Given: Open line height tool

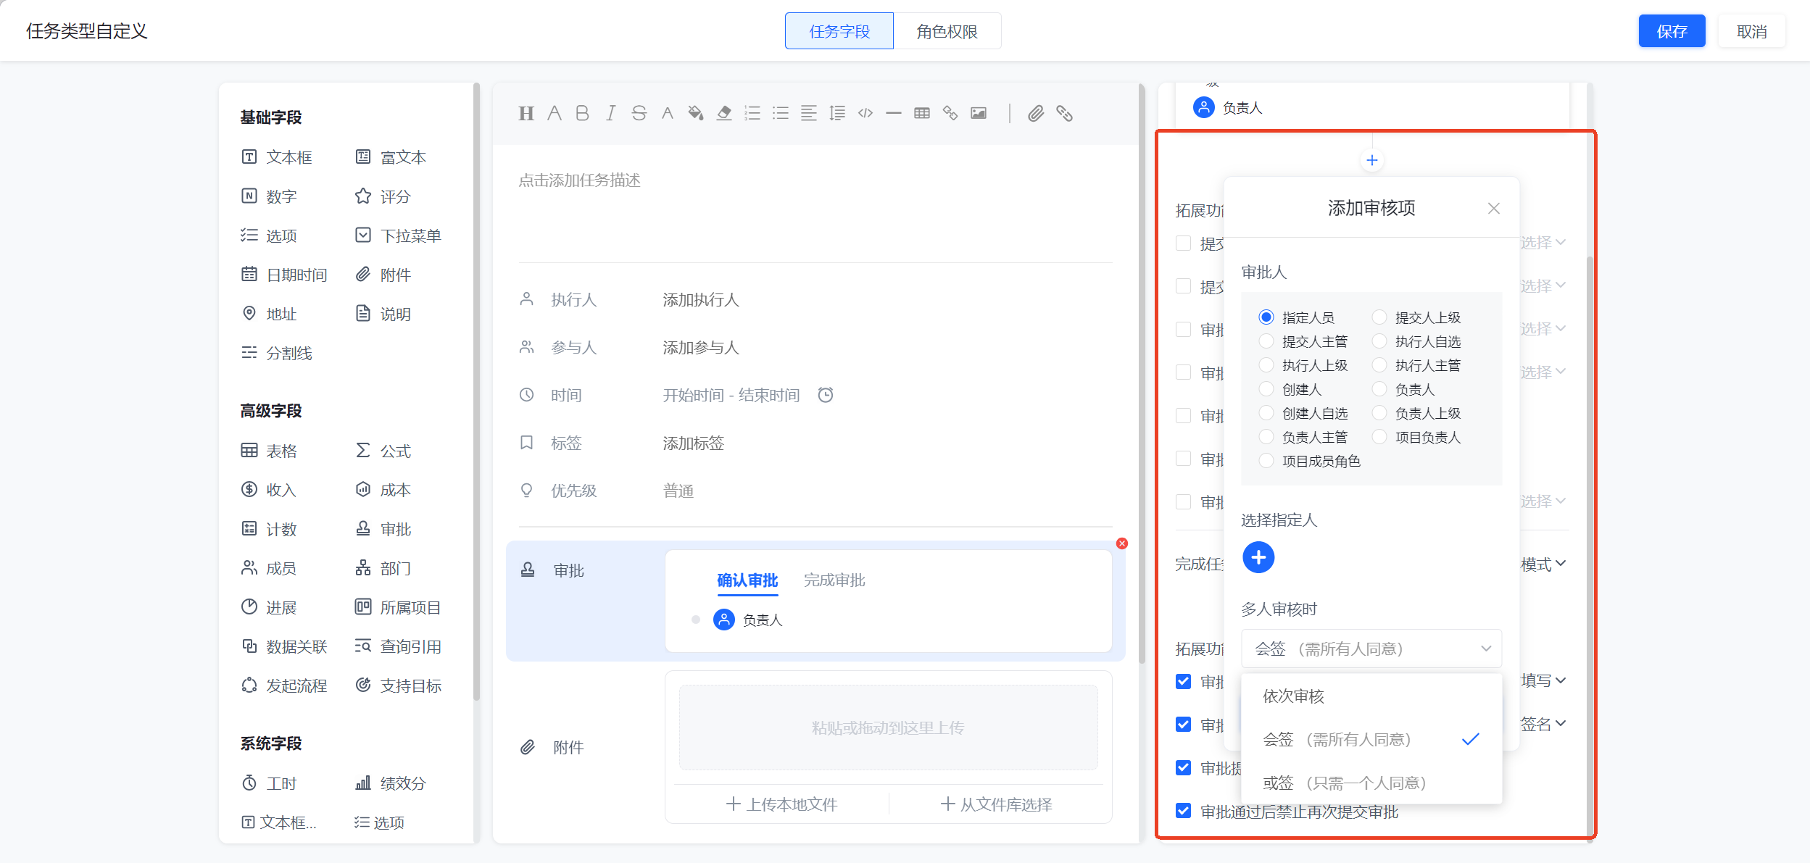Looking at the screenshot, I should [x=837, y=114].
